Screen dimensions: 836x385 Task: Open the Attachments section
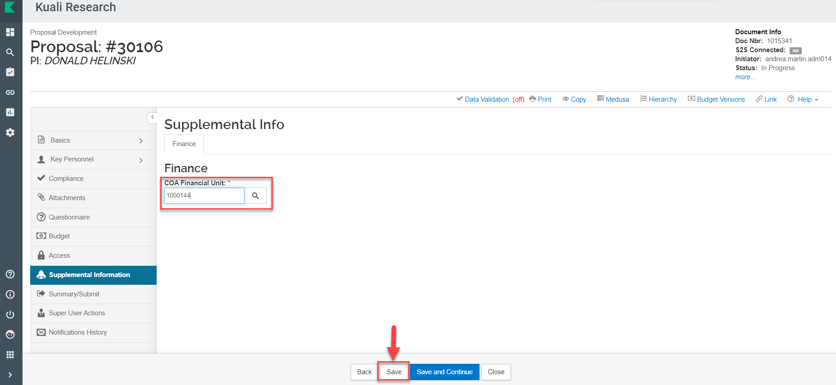(x=93, y=198)
